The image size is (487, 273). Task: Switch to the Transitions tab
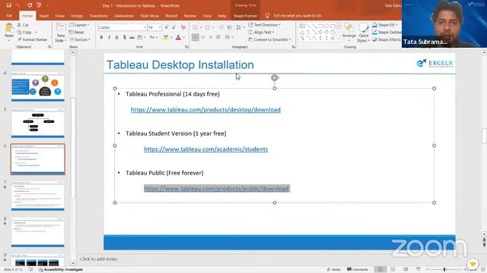pyautogui.click(x=98, y=16)
